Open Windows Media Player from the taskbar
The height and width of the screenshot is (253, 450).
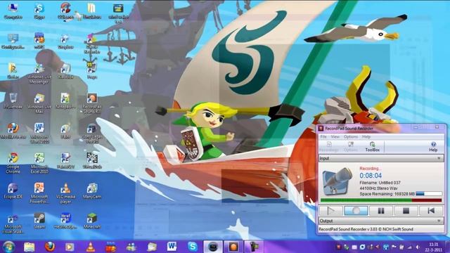pos(70,247)
